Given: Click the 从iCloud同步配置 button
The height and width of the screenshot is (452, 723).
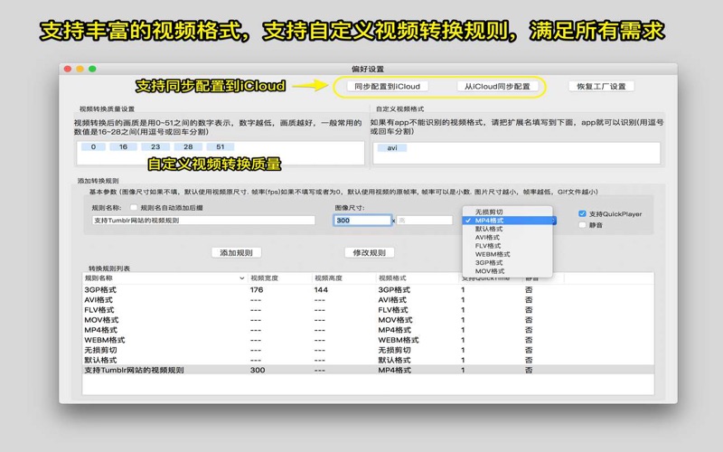Looking at the screenshot, I should (x=497, y=87).
